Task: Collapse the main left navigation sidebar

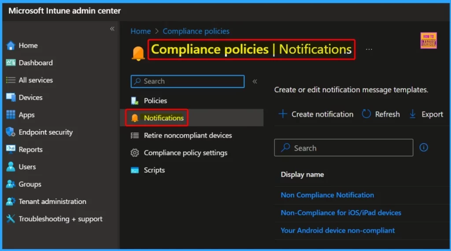Action: [112, 29]
